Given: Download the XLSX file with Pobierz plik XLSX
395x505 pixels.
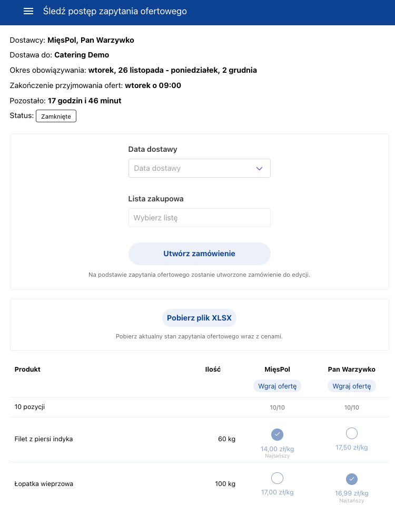Looking at the screenshot, I should pyautogui.click(x=199, y=318).
